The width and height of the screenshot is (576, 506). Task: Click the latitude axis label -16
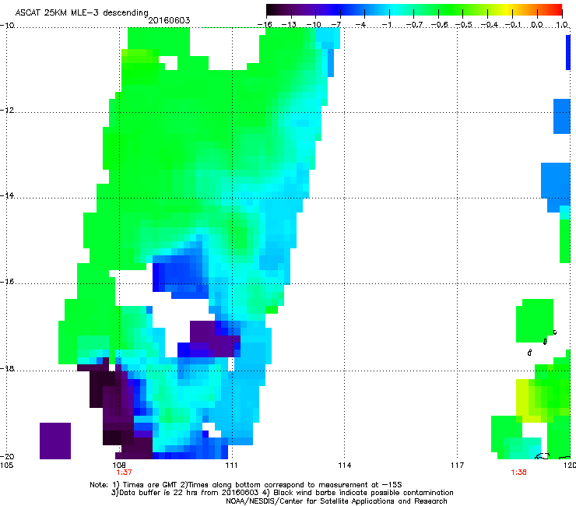7,282
